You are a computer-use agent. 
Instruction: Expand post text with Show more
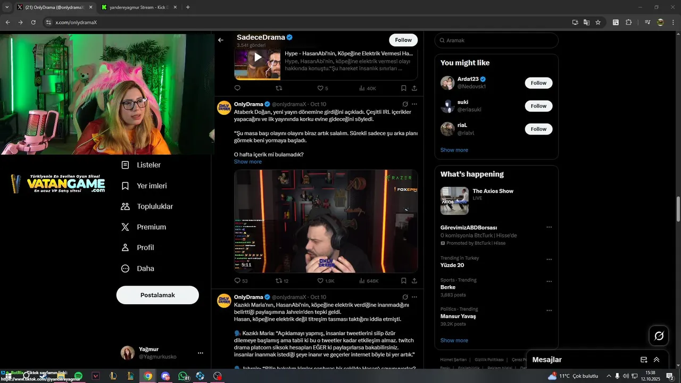248,162
